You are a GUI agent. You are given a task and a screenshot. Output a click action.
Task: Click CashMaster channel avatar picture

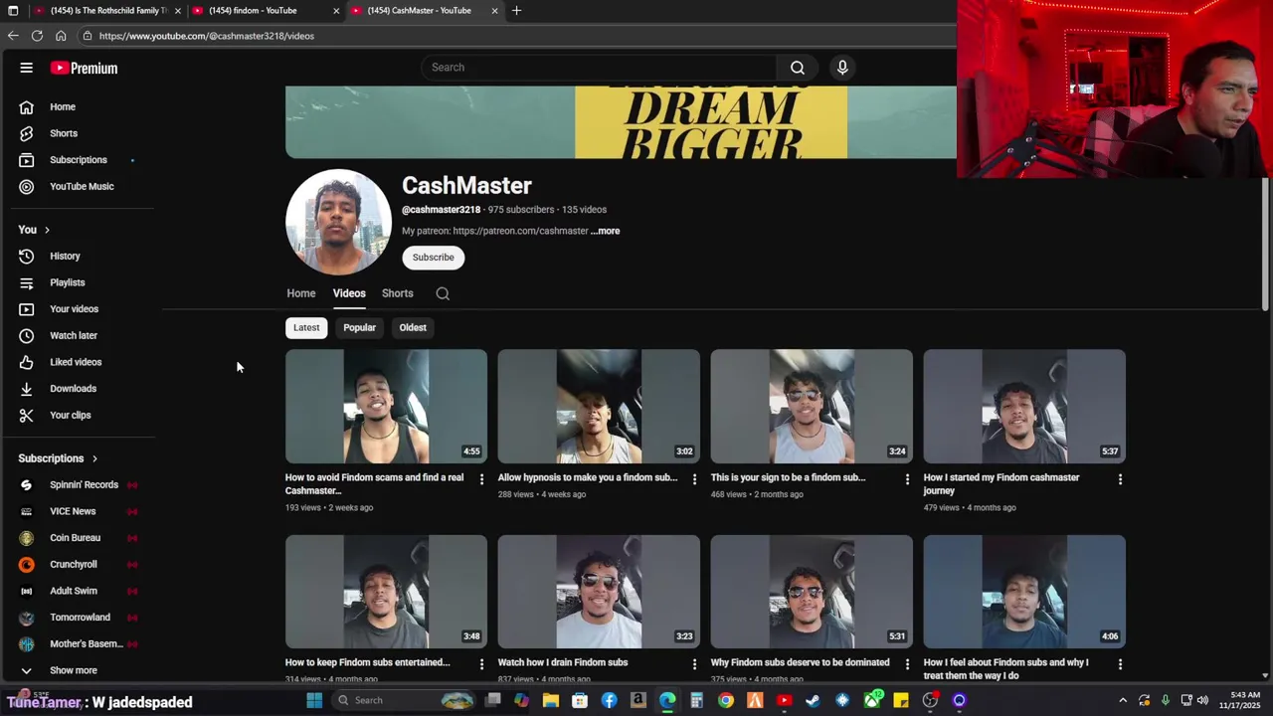tap(338, 222)
